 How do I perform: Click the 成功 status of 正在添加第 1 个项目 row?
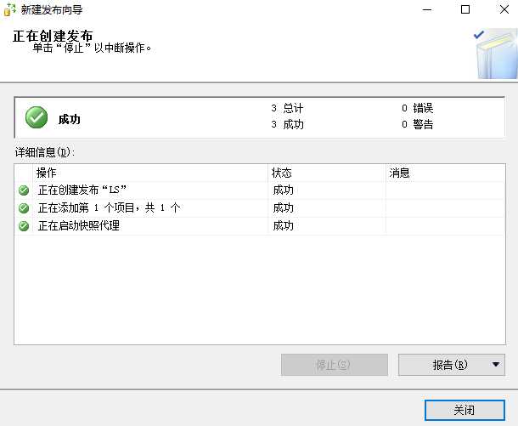coord(283,208)
